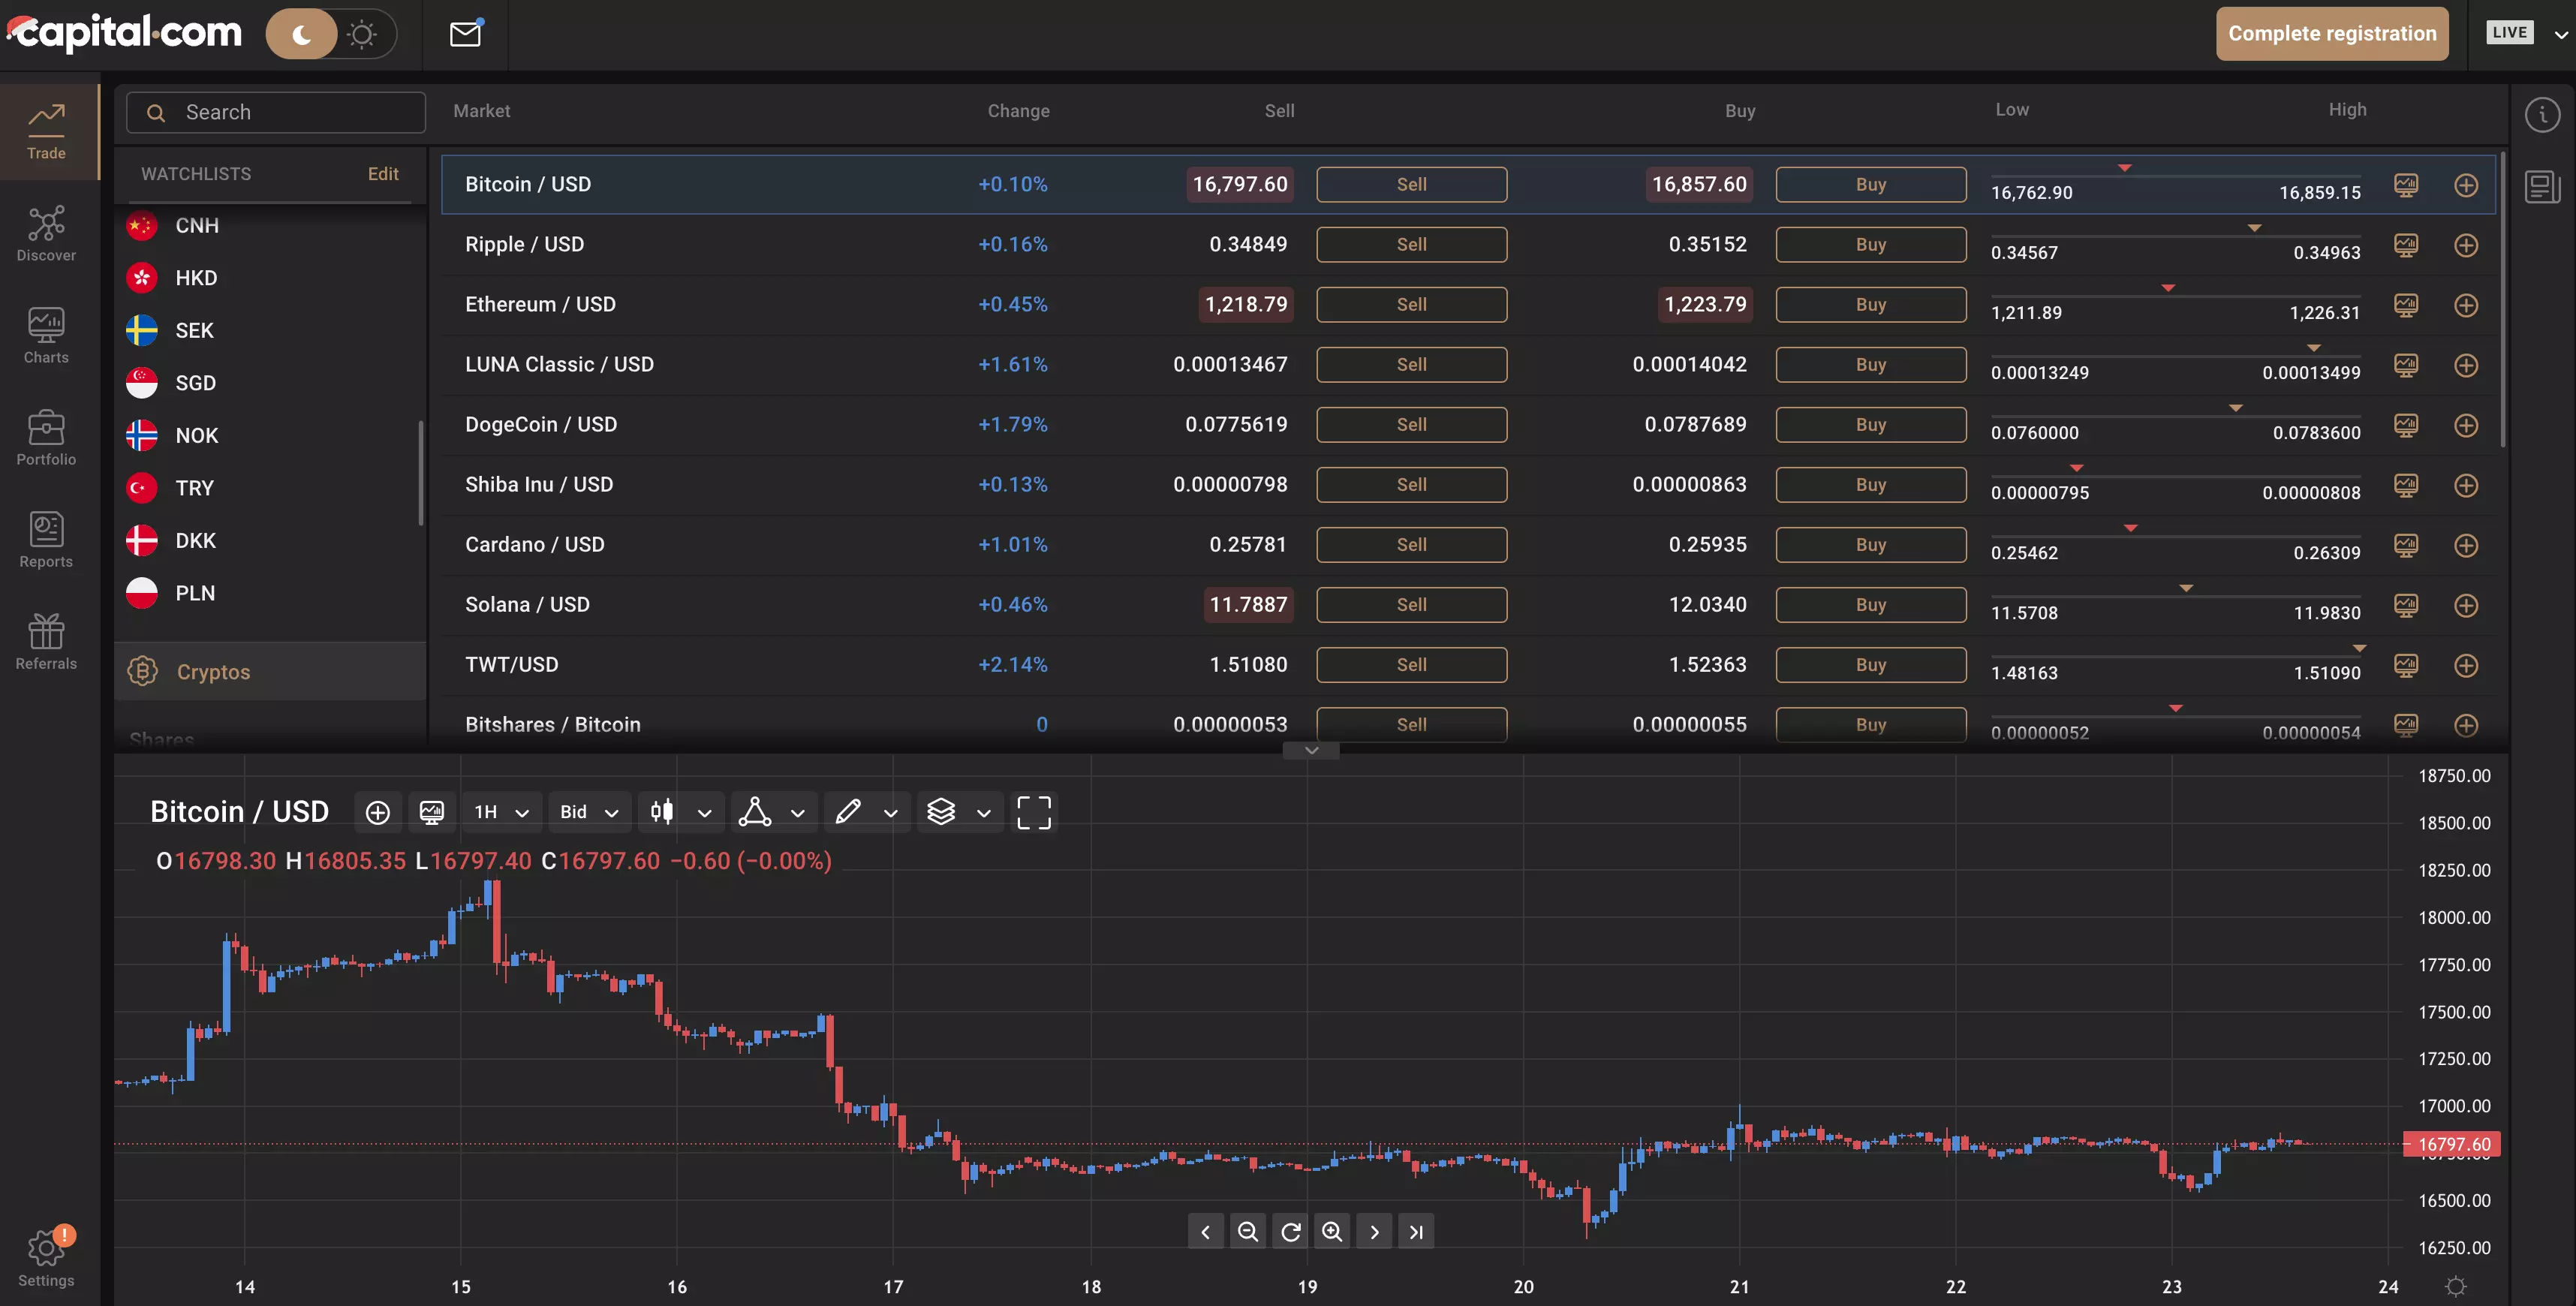The image size is (2576, 1306).
Task: Open chart axis settings gear
Action: pos(2455,1286)
